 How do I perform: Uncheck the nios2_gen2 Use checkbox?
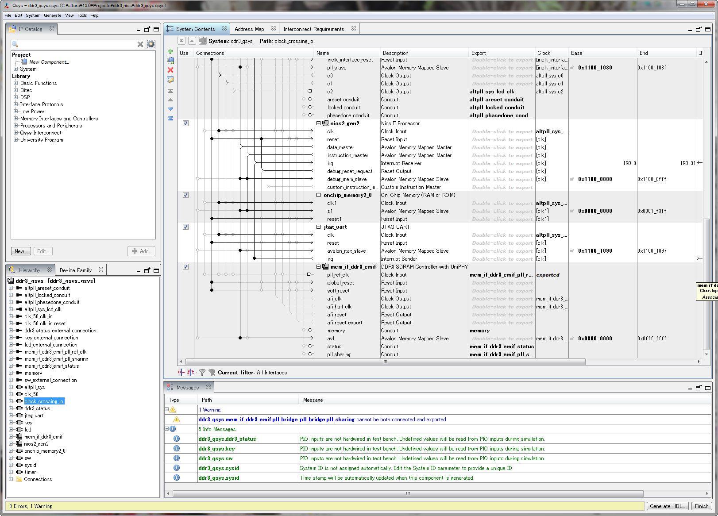click(x=185, y=123)
